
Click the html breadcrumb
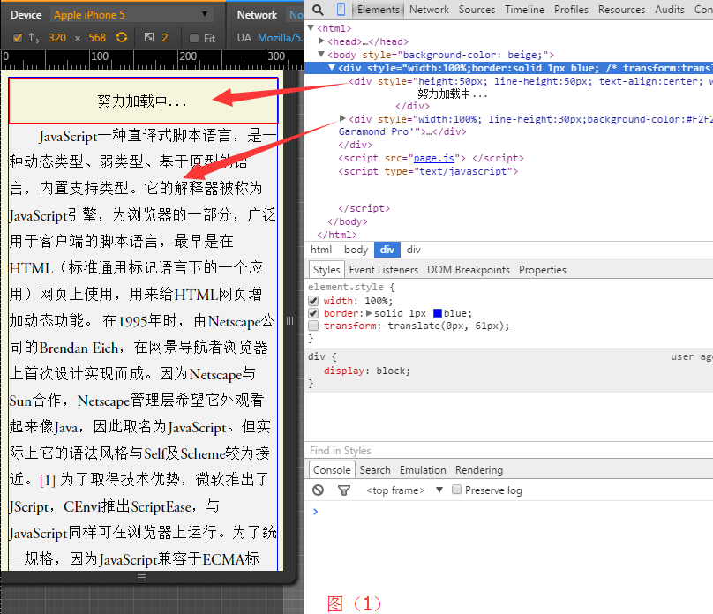point(321,250)
